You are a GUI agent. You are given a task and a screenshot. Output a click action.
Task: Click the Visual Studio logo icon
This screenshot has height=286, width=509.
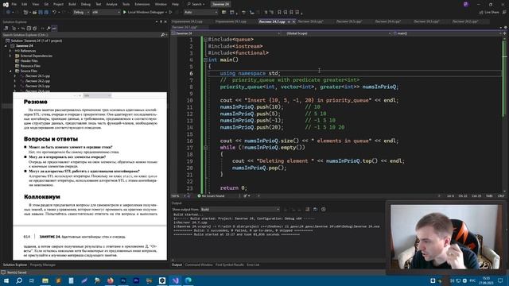pos(6,4)
